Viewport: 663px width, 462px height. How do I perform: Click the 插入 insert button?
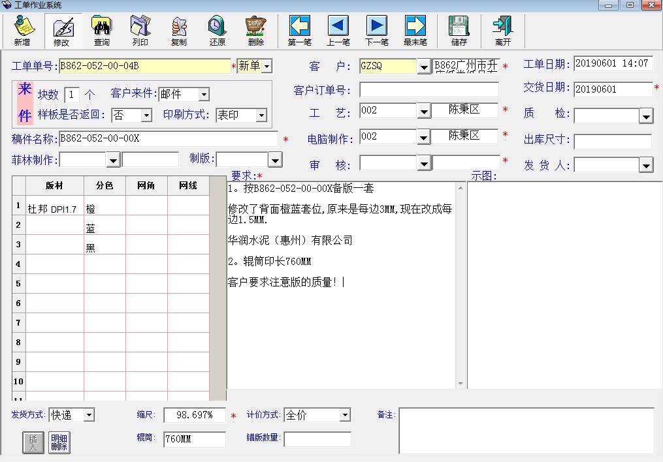pyautogui.click(x=33, y=442)
